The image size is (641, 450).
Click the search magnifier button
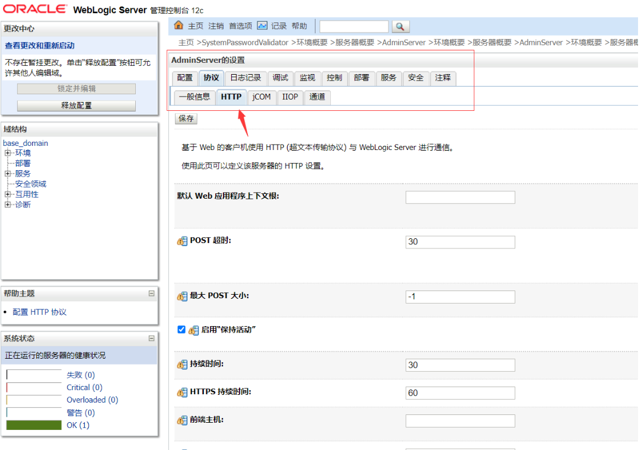pos(400,27)
